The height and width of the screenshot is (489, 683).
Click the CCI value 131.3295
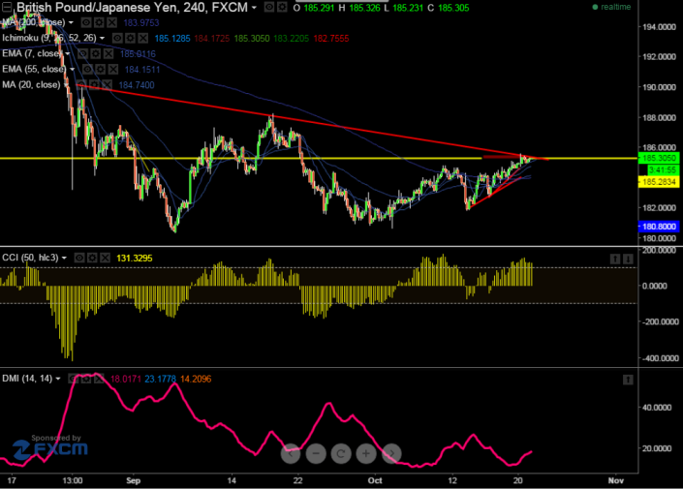click(x=135, y=259)
